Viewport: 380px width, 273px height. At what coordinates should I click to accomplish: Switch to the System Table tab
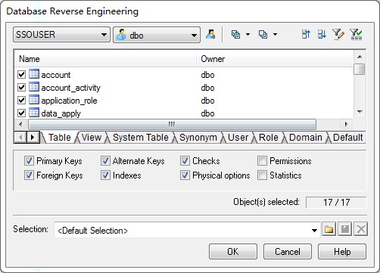141,138
